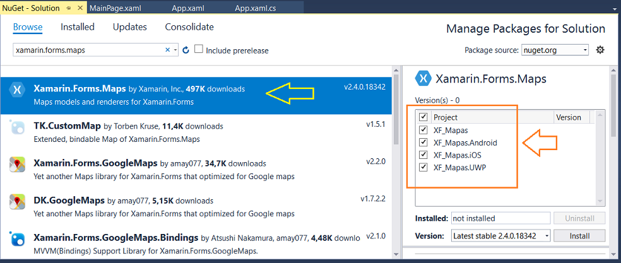The width and height of the screenshot is (621, 263).
Task: Open the App.xaml document tab
Action: pyautogui.click(x=187, y=8)
